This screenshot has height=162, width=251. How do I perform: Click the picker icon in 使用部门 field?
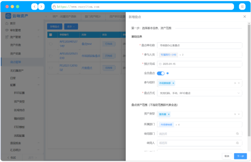click(x=237, y=133)
